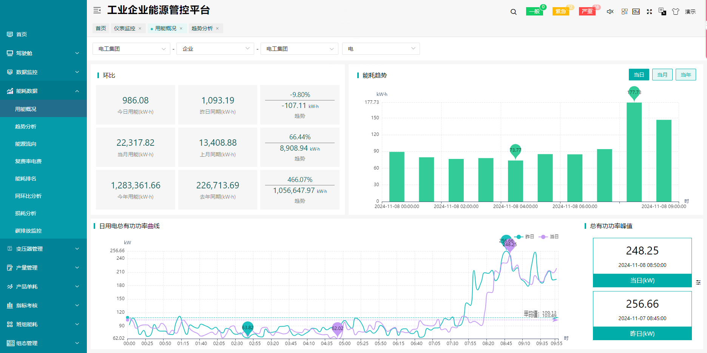Viewport: 707px width, 353px height.
Task: Open the third dropdown showing 电工集团
Action: tap(299, 49)
